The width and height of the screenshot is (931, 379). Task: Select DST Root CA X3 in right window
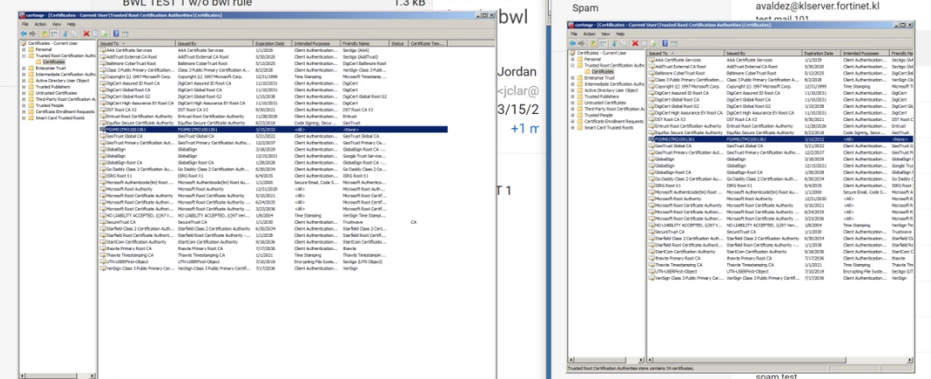pyautogui.click(x=780, y=119)
